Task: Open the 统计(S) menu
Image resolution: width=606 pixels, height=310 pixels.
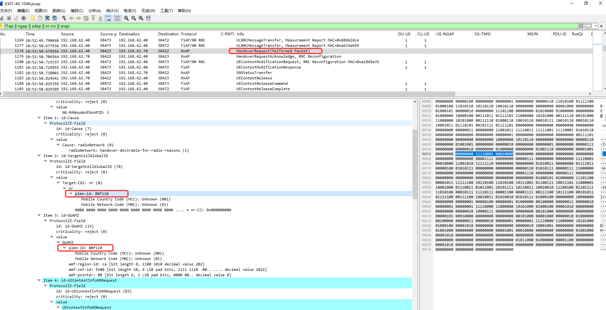Action: 112,11
